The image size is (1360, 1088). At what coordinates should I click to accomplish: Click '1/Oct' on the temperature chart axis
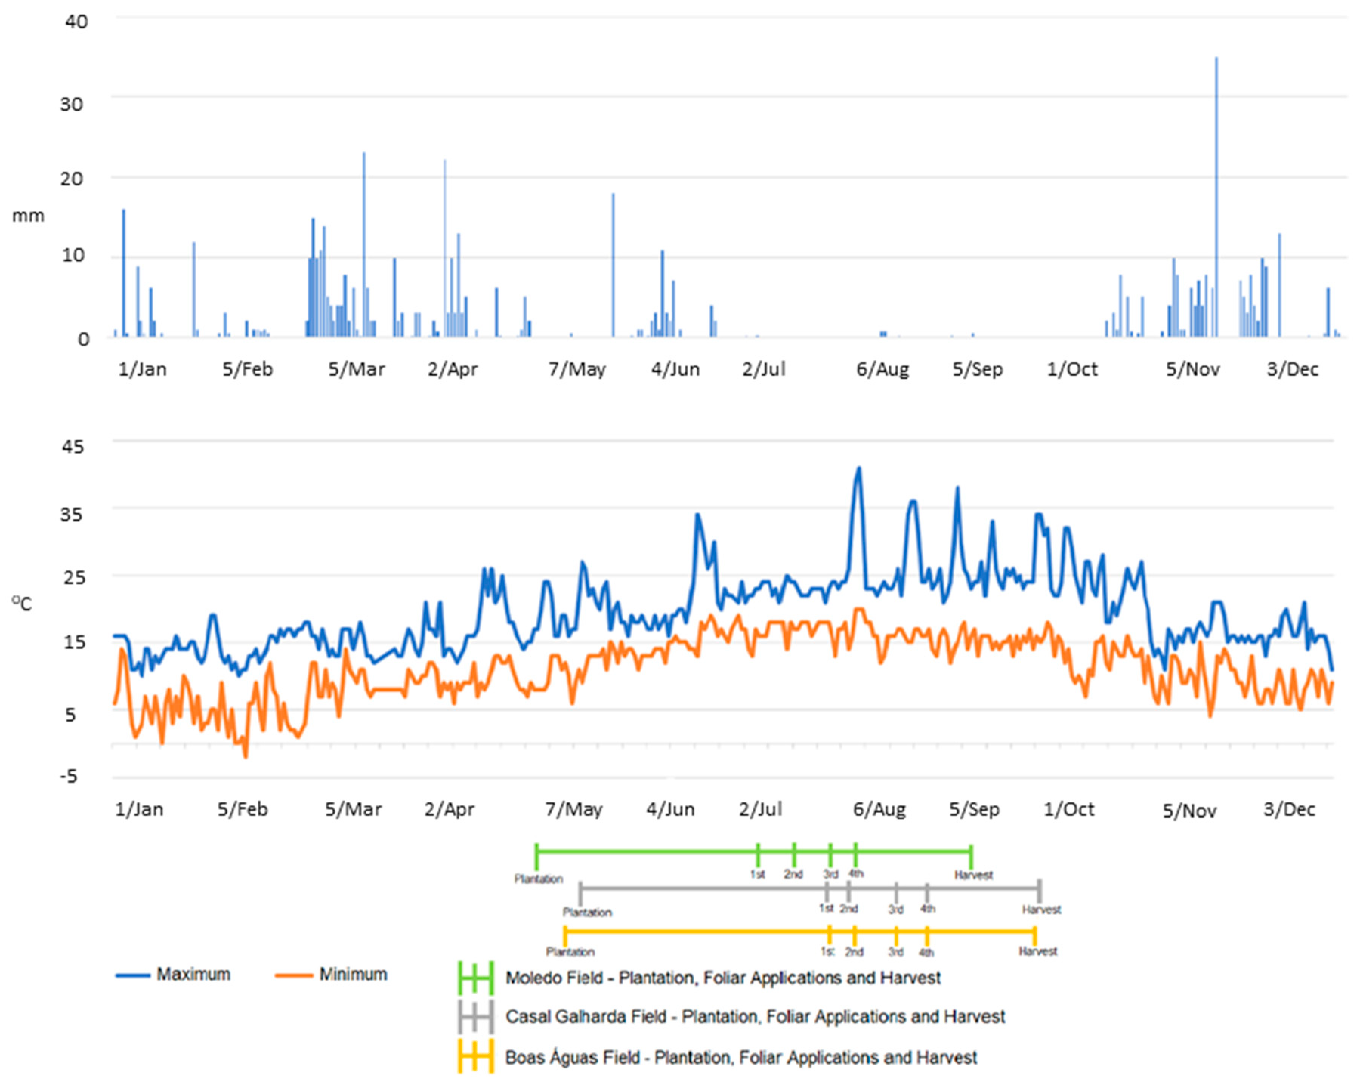coord(1069,809)
